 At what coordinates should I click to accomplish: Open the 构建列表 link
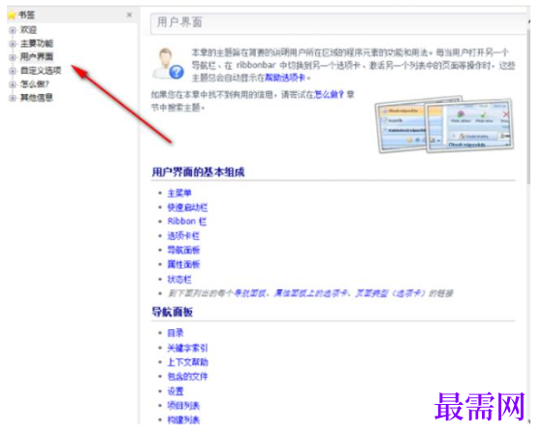point(183,420)
